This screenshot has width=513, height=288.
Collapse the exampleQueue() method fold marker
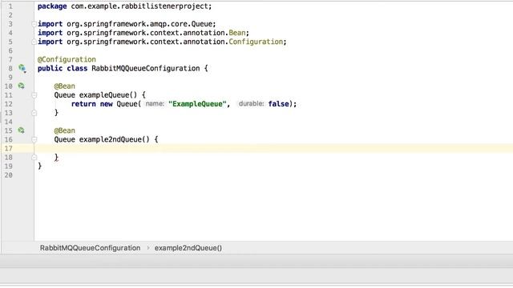[34, 95]
